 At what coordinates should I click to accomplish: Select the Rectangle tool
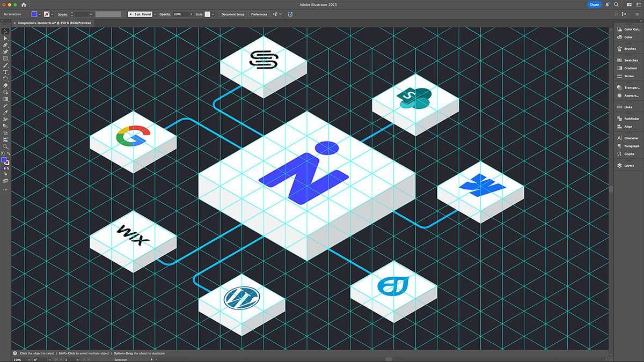(x=5, y=58)
